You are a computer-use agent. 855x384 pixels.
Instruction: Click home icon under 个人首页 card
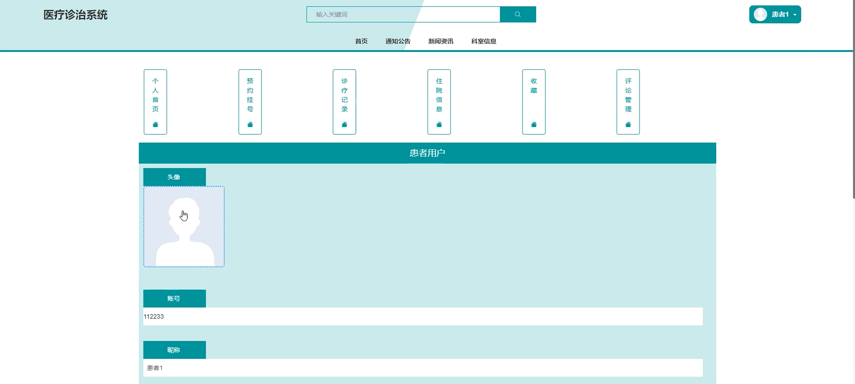pyautogui.click(x=155, y=124)
